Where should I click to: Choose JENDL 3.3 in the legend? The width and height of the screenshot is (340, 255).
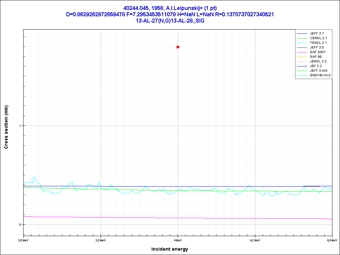click(318, 61)
